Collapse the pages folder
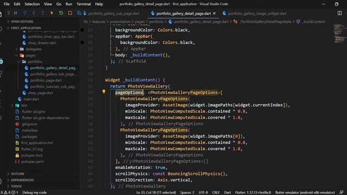The image size is (347, 195). pyautogui.click(x=30, y=55)
